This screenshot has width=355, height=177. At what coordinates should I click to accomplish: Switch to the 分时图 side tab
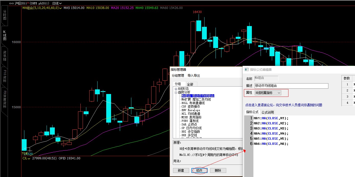[x=5, y=15]
